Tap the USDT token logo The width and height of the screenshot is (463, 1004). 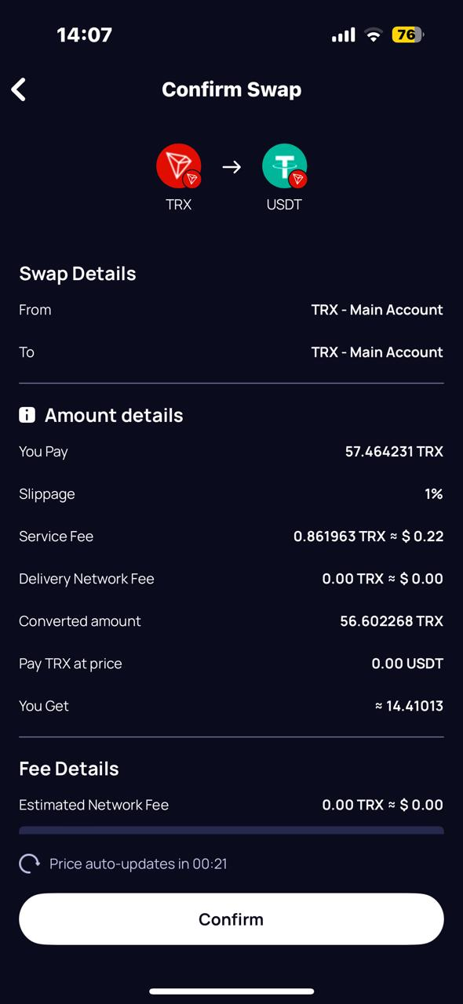pos(284,166)
